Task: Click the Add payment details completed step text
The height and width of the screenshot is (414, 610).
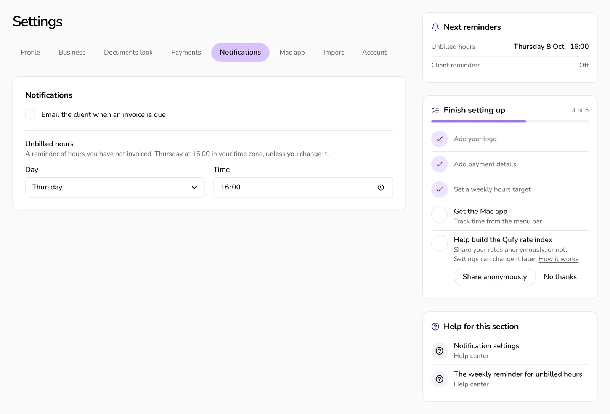Action: pos(485,164)
